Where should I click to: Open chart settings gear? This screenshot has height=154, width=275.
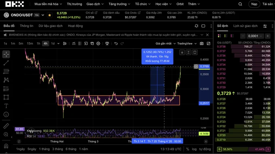(98, 43)
